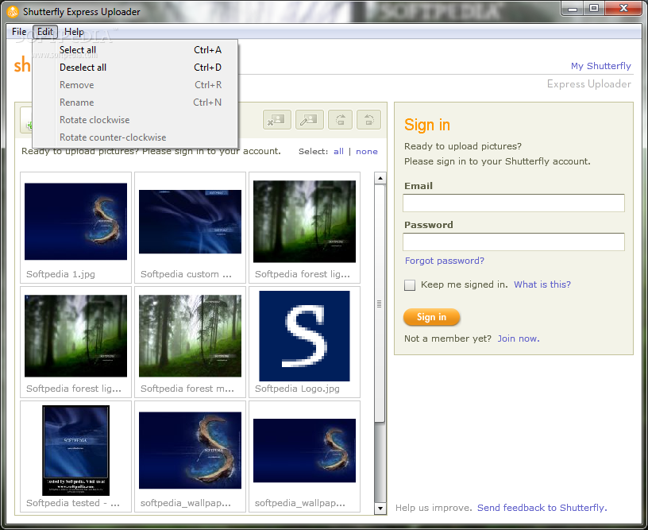Maximize the Shutterfly Express Uploader window
648x530 pixels.
[x=594, y=9]
